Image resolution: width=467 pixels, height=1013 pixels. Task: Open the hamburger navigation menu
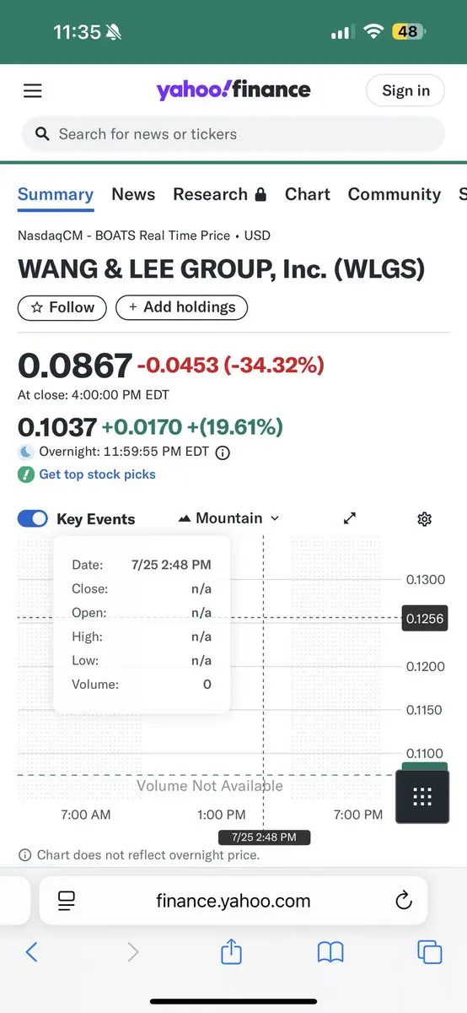coord(32,91)
